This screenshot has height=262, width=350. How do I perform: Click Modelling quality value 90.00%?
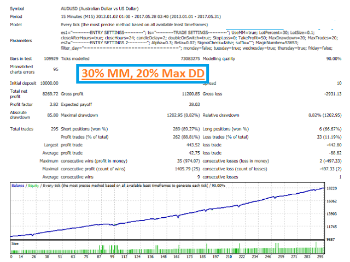point(334,58)
